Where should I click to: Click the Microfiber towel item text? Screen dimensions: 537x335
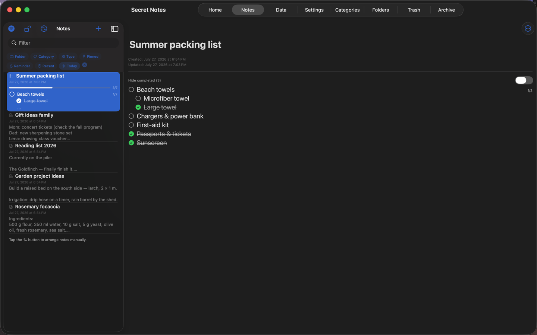coord(166,99)
